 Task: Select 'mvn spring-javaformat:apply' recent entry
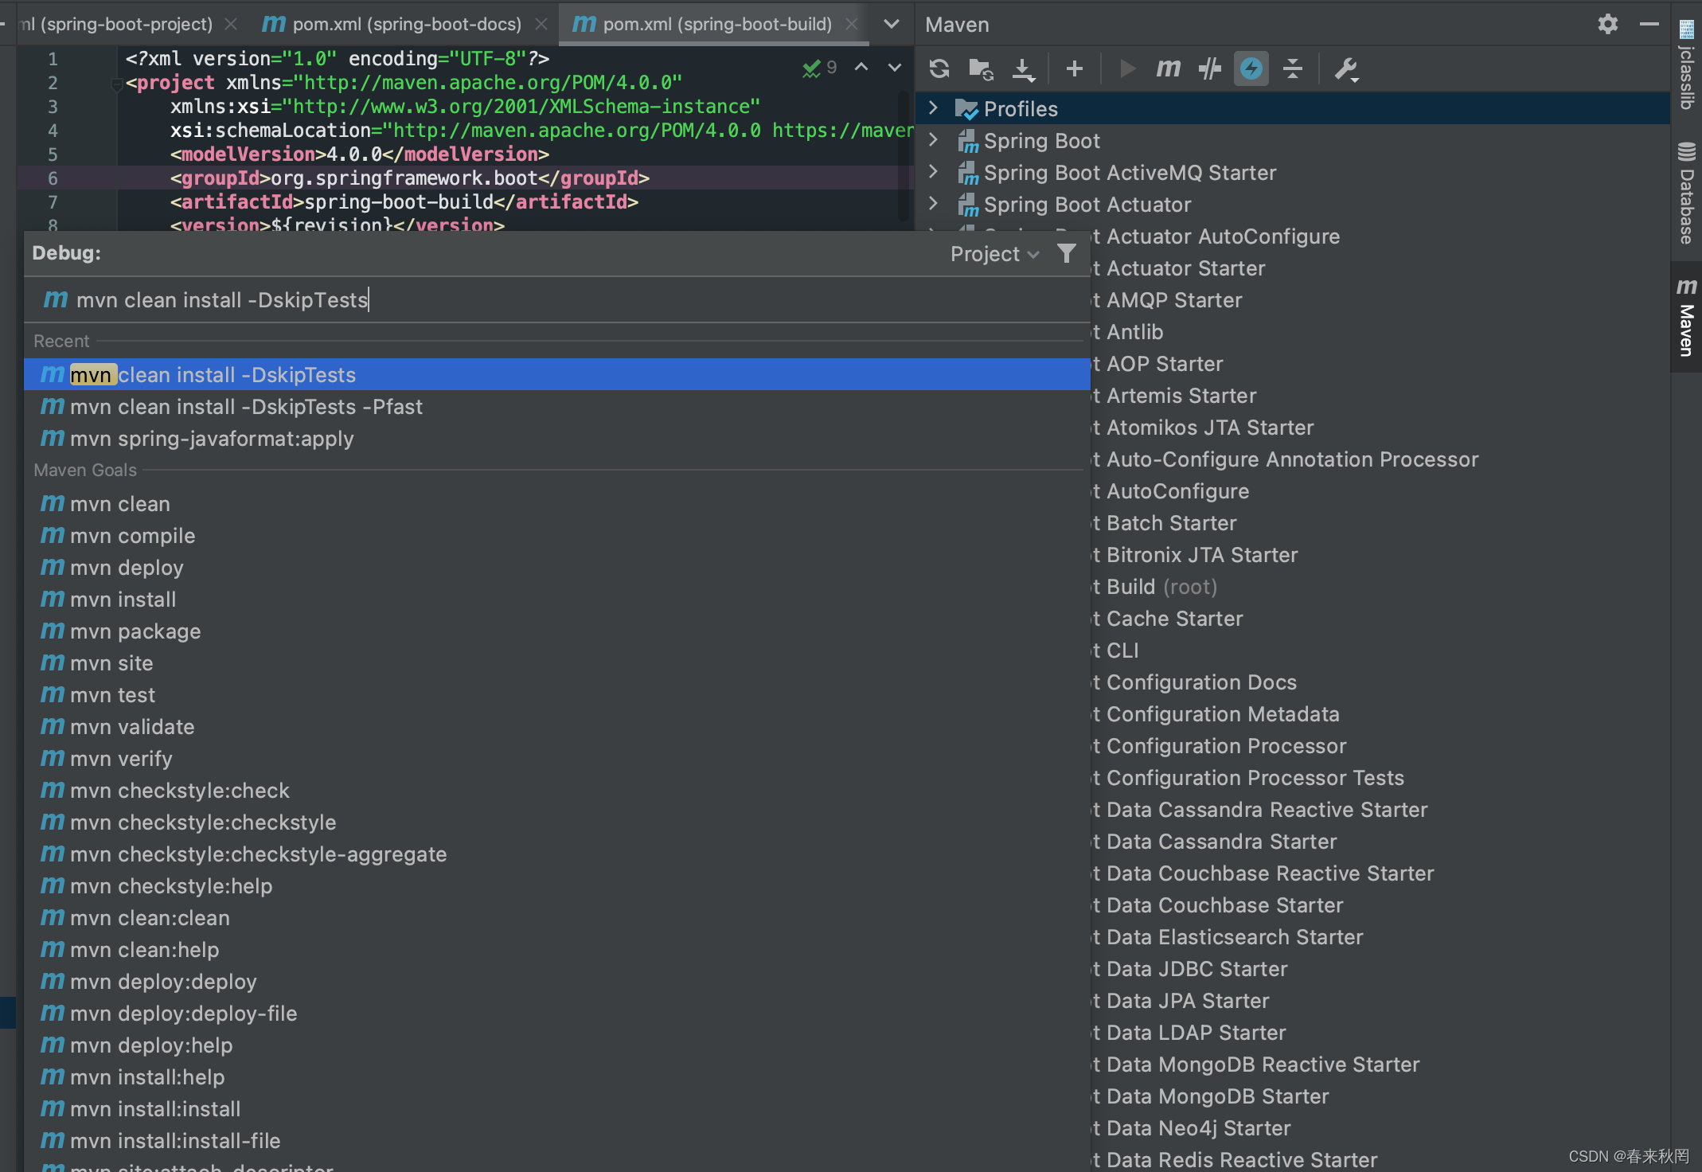click(557, 439)
